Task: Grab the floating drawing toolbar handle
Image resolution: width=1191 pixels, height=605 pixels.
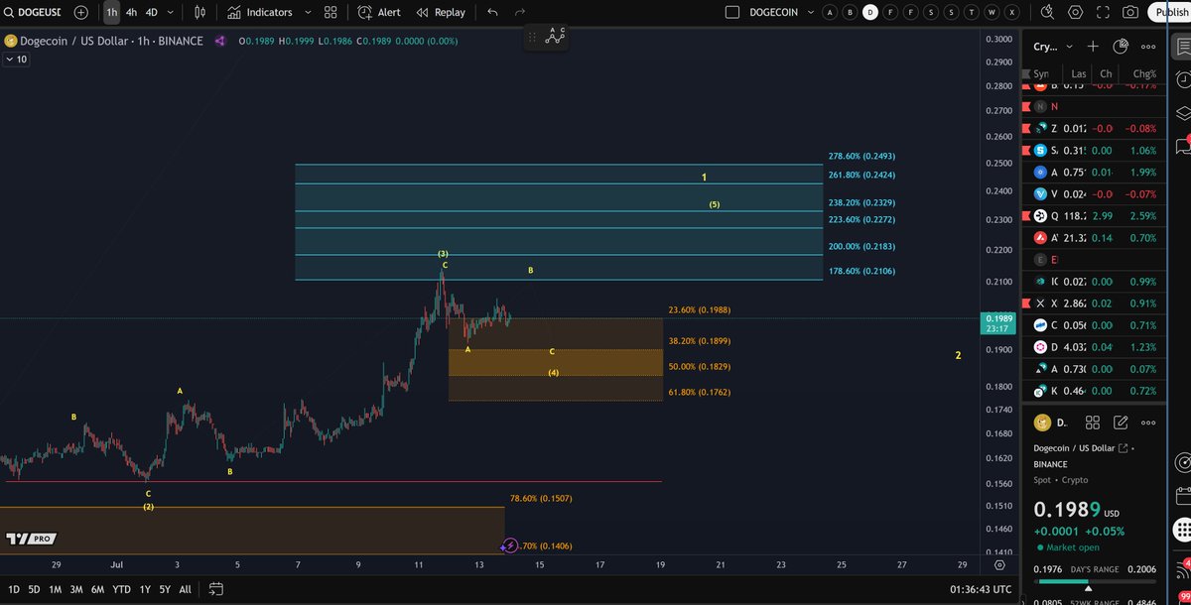Action: point(532,36)
